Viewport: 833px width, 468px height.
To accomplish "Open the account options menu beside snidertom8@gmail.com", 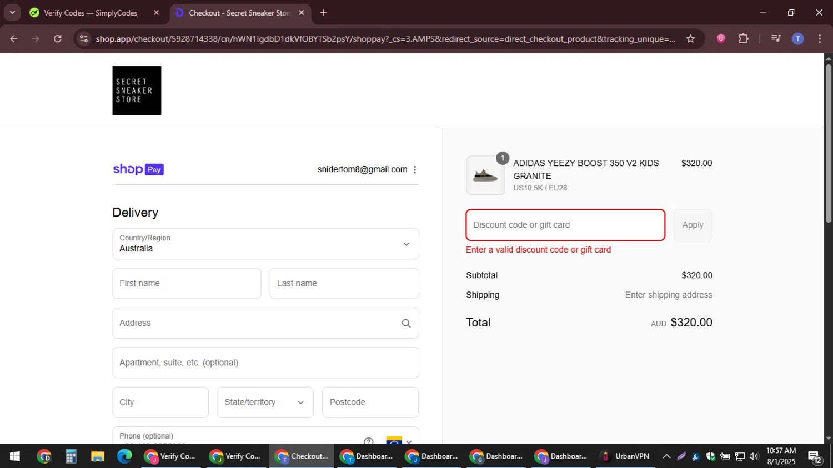I will tap(415, 170).
